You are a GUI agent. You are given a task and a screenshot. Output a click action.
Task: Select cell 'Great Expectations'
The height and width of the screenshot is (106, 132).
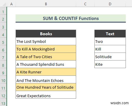[46, 95]
